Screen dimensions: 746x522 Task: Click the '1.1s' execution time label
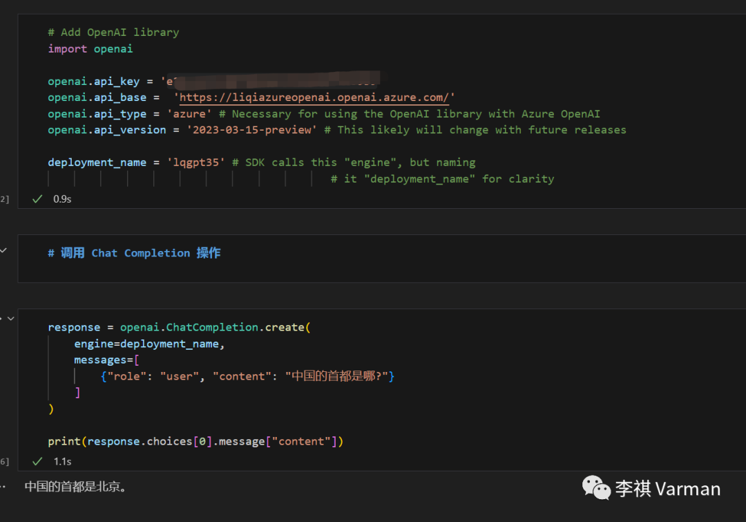click(62, 461)
